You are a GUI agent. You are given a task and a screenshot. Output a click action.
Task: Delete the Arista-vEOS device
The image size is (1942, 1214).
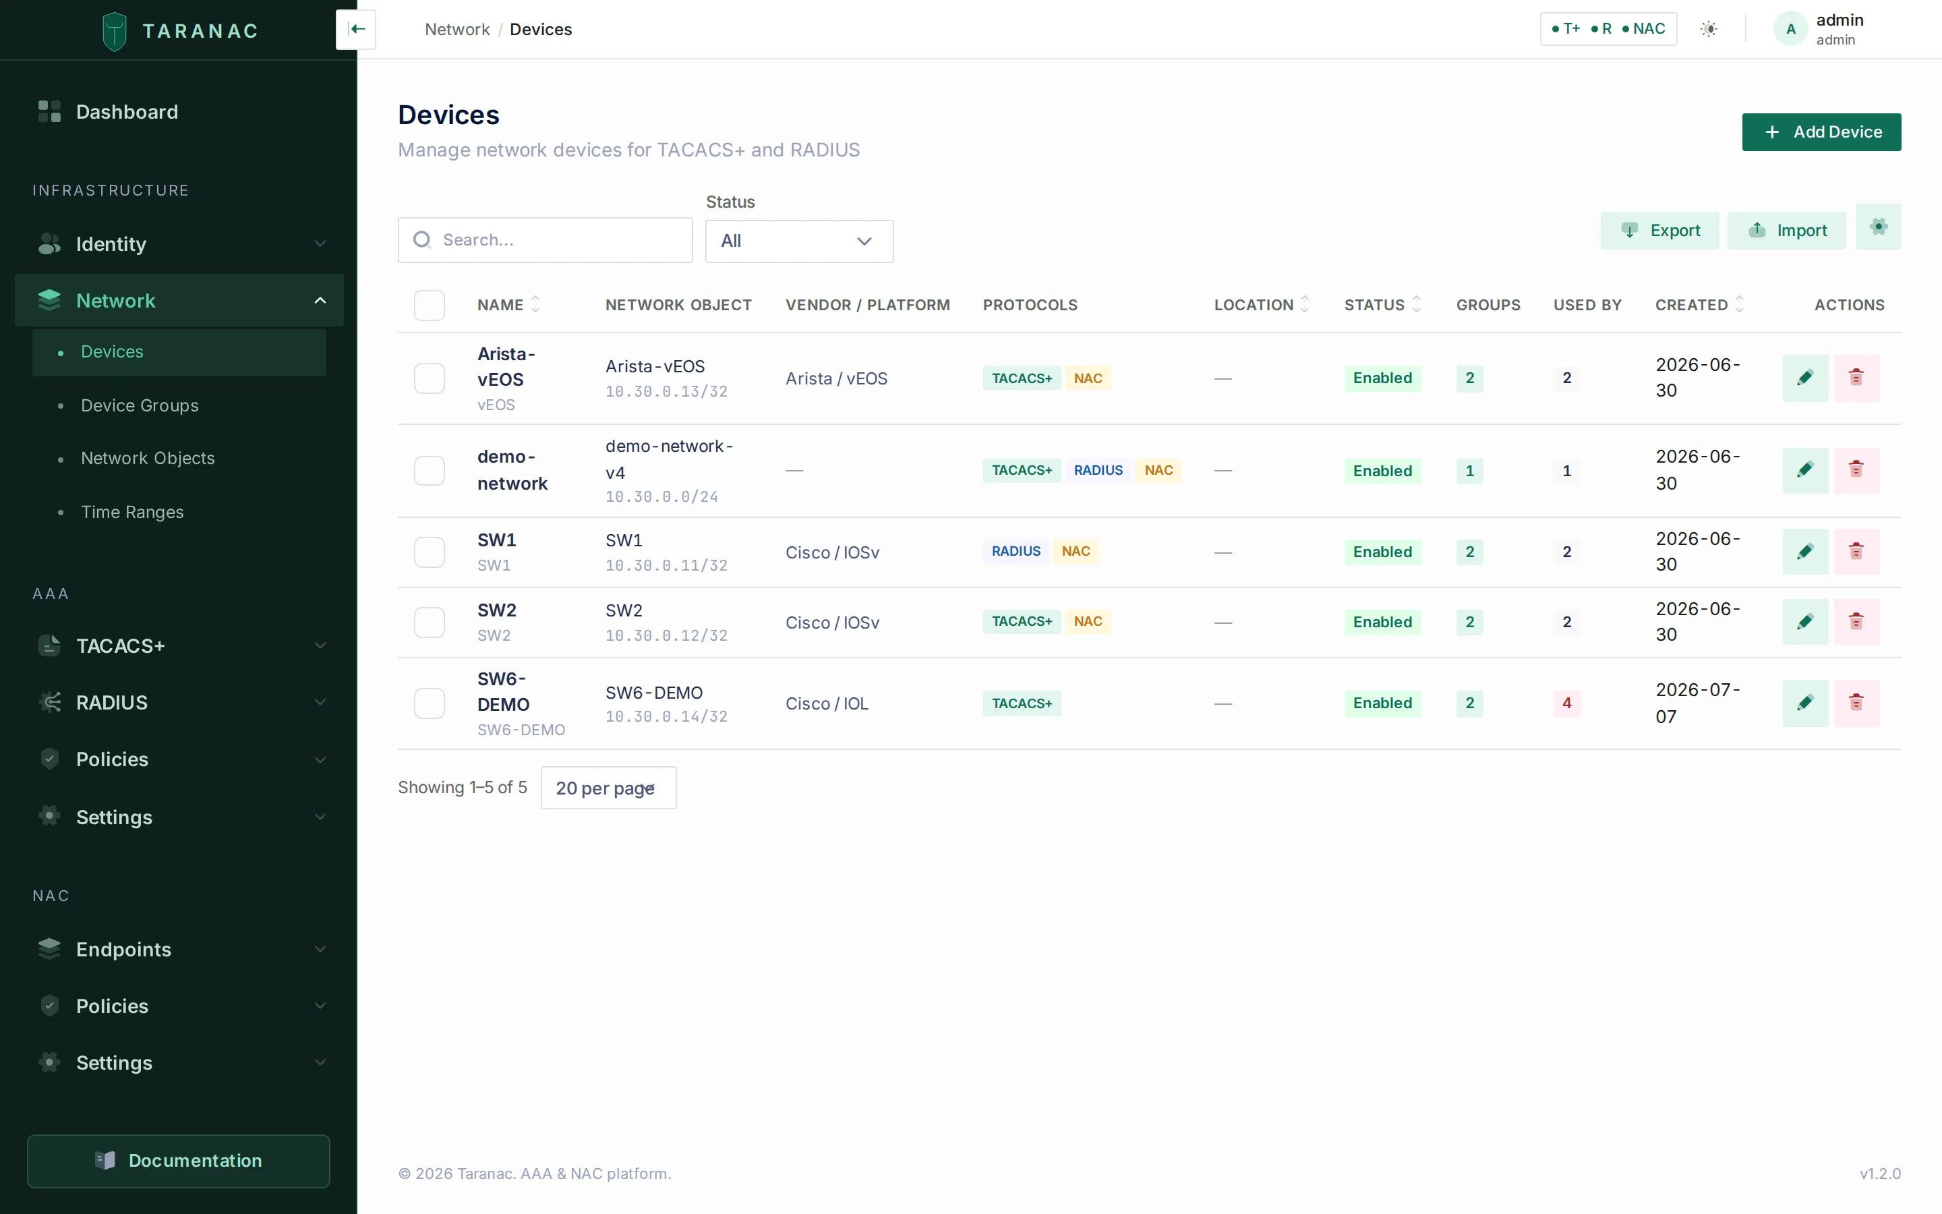[x=1856, y=378]
